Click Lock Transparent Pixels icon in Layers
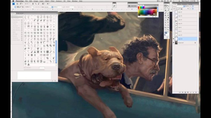The width and height of the screenshot is (211, 118). pyautogui.click(x=177, y=9)
